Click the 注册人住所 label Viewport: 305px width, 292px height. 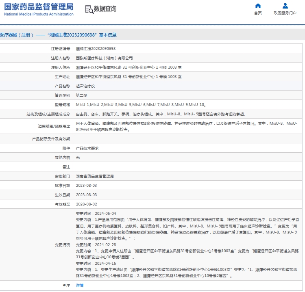(x=60, y=67)
